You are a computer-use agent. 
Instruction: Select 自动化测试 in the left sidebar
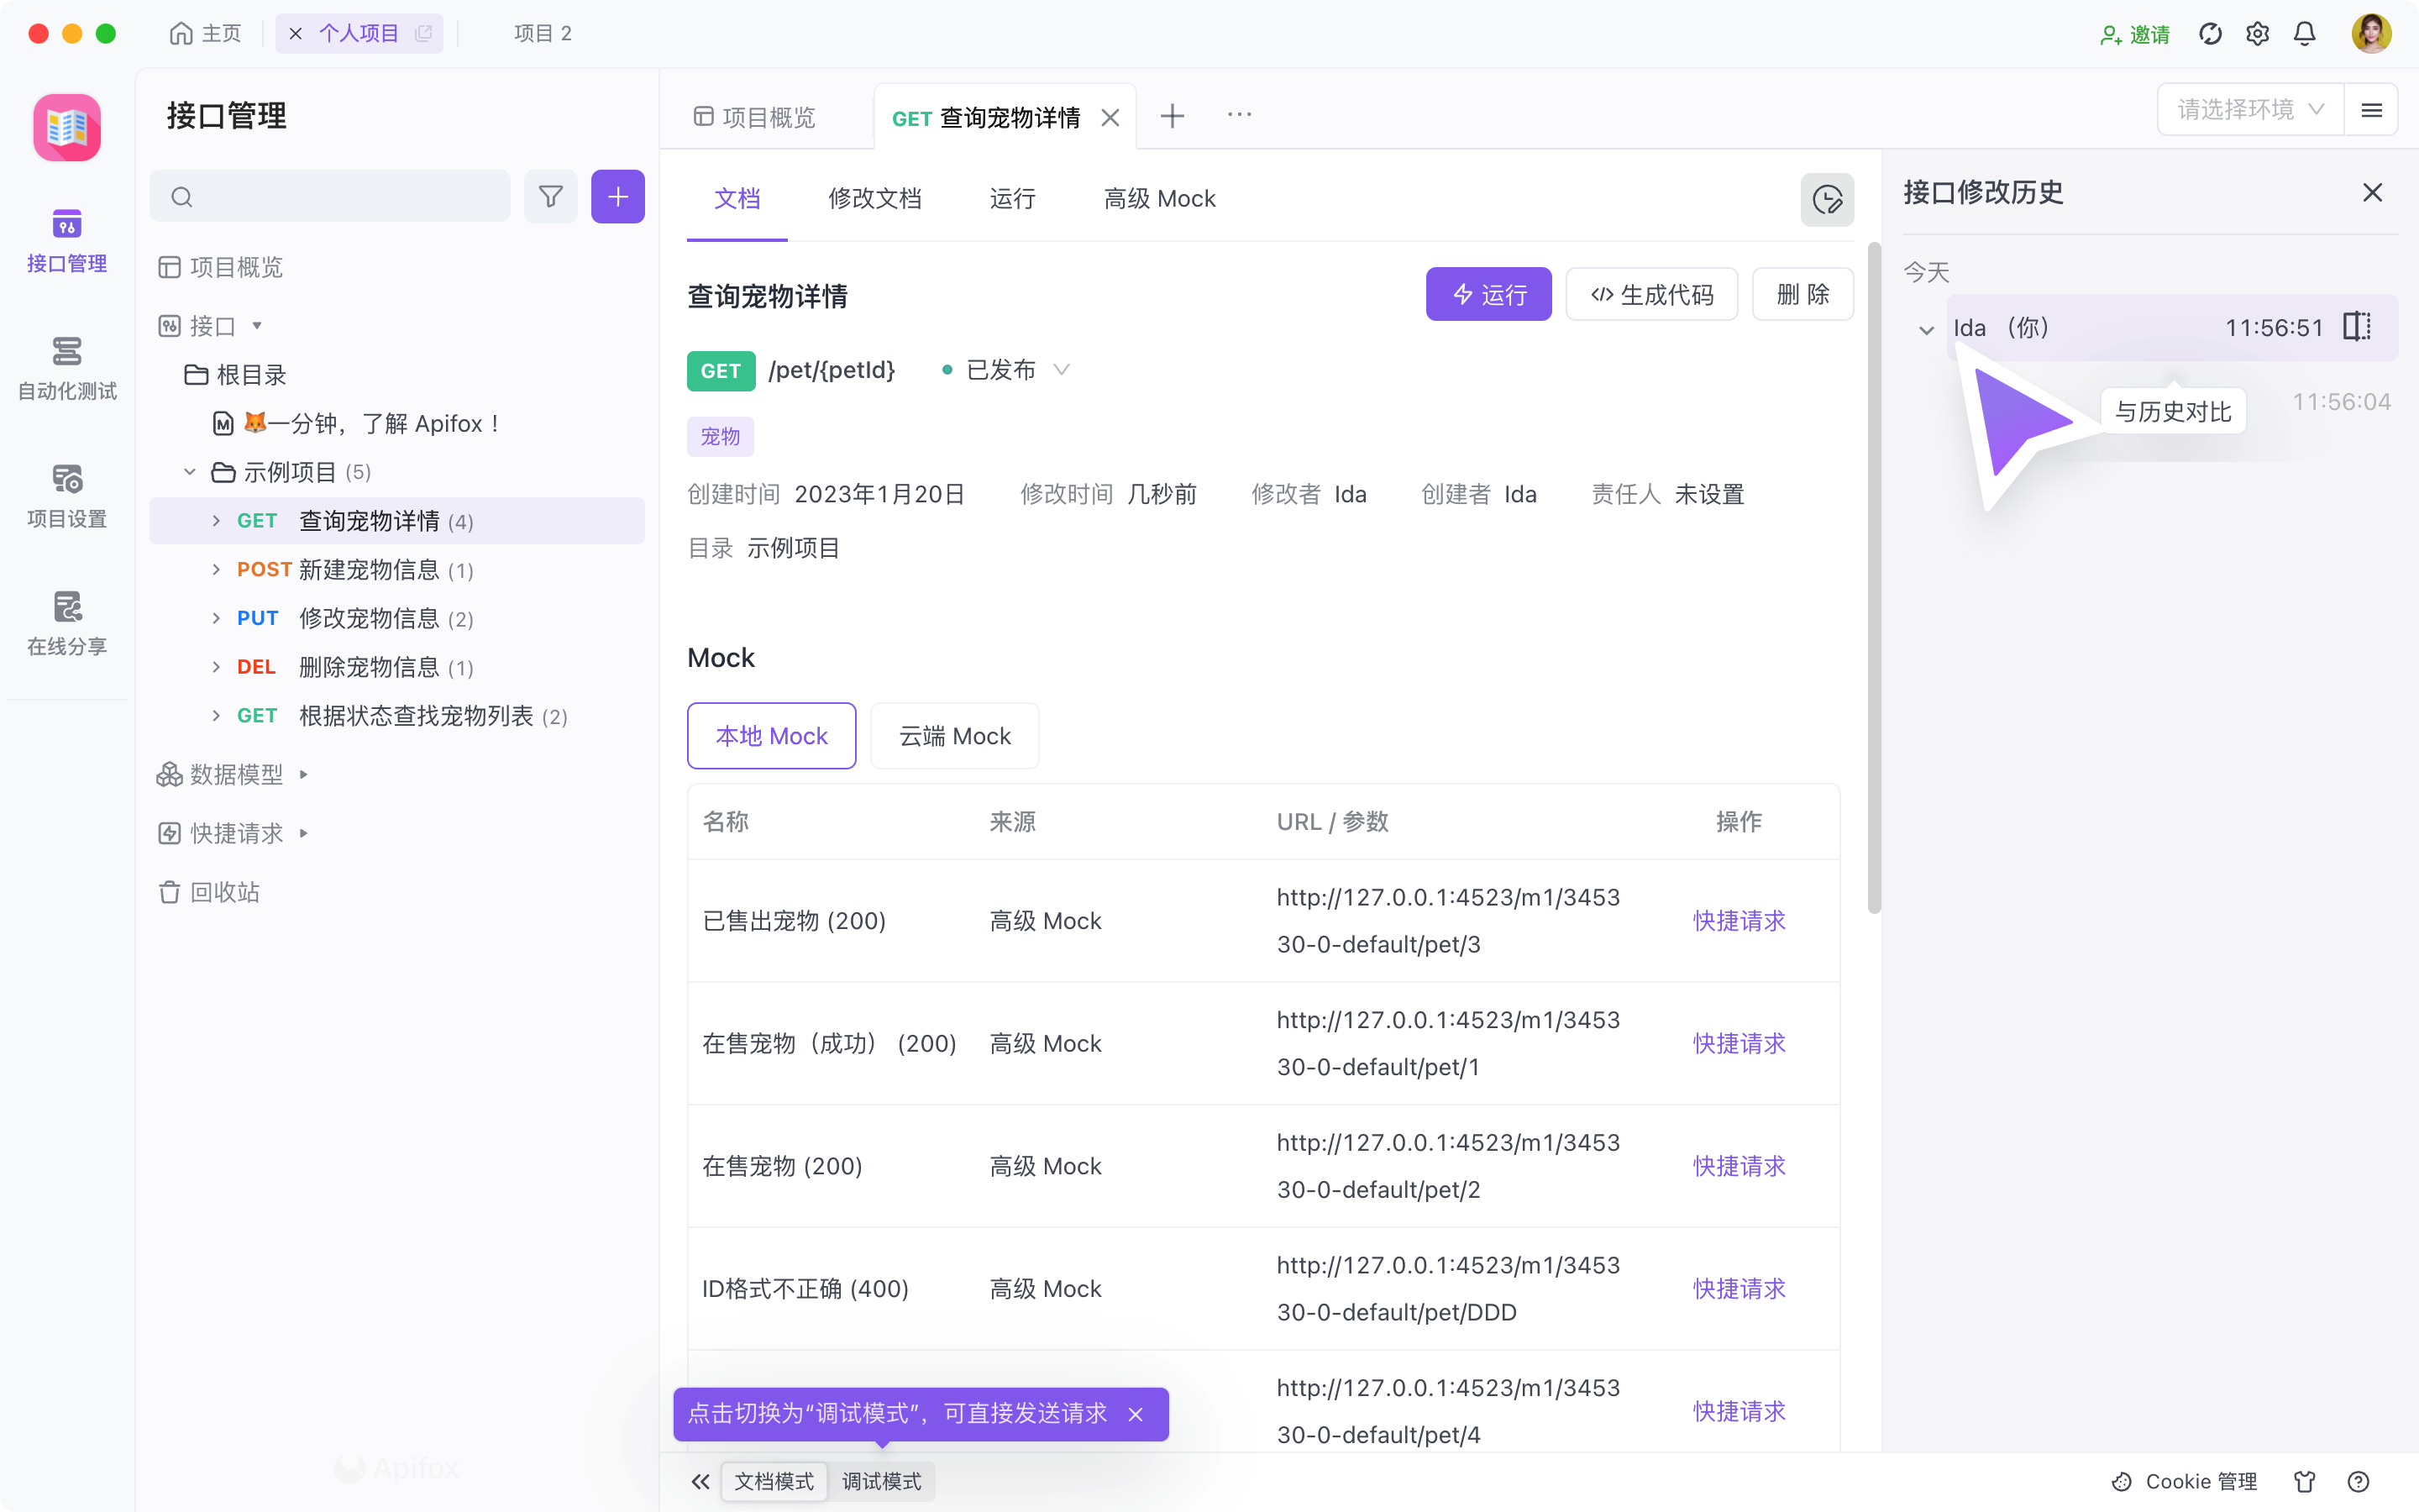(x=66, y=368)
